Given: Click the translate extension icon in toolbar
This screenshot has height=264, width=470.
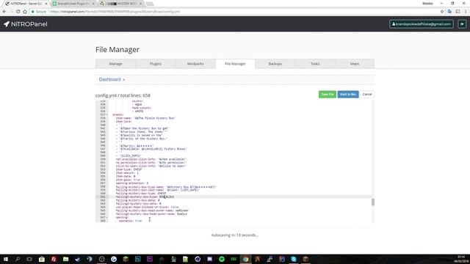Looking at the screenshot, I should (449, 12).
